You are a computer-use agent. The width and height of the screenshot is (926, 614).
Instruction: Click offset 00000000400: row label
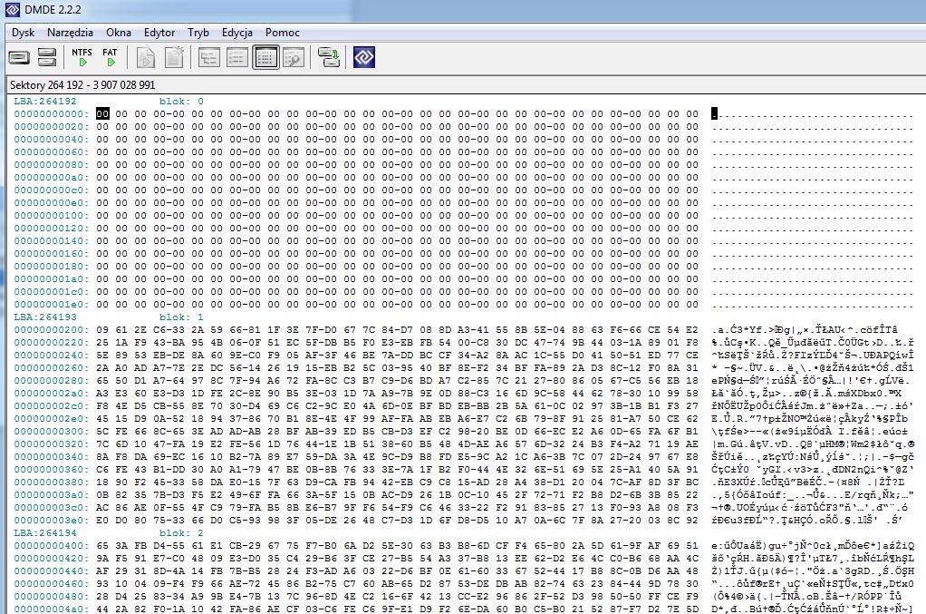(52, 545)
